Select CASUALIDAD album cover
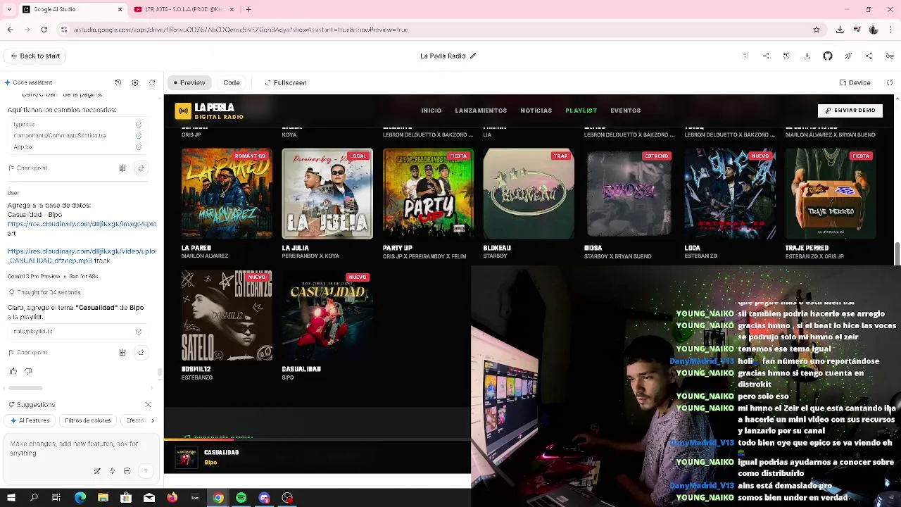Image resolution: width=901 pixels, height=507 pixels. click(x=327, y=315)
